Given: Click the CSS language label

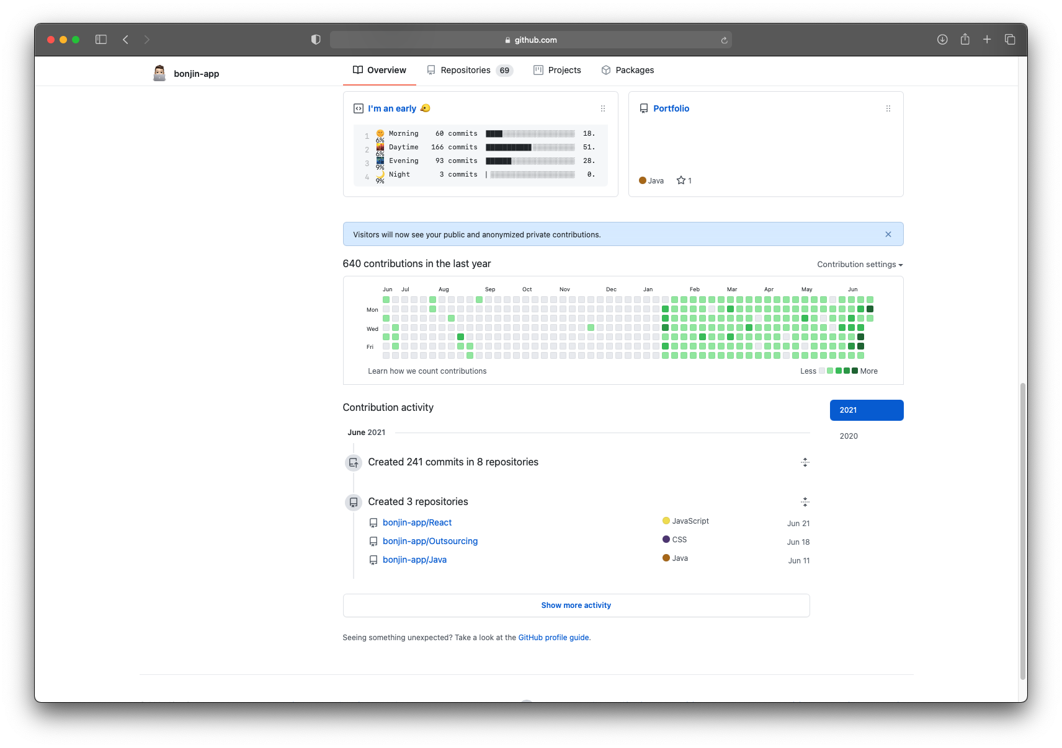Looking at the screenshot, I should coord(679,540).
